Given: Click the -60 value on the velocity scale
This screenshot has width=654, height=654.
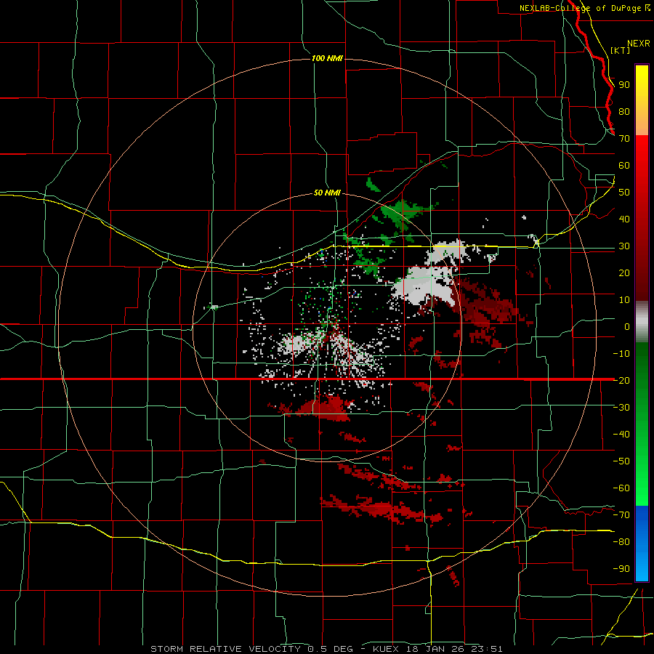Looking at the screenshot, I should point(621,488).
